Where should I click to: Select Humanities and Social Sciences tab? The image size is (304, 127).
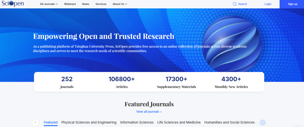click(230, 122)
